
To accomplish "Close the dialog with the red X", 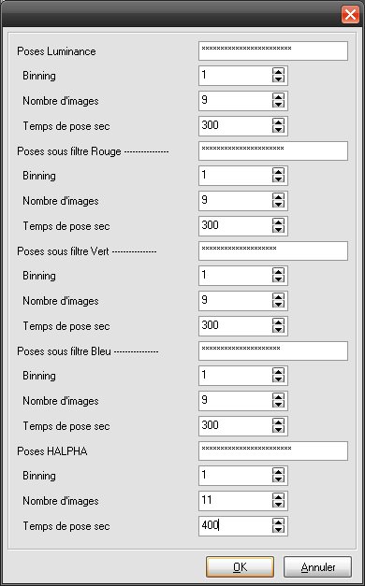I will (350, 15).
